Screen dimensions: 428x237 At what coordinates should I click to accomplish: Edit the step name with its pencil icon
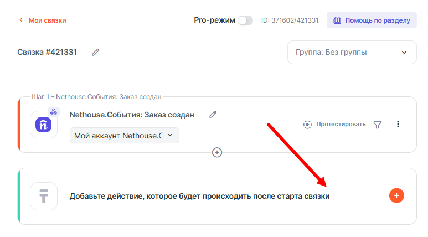[x=213, y=115]
